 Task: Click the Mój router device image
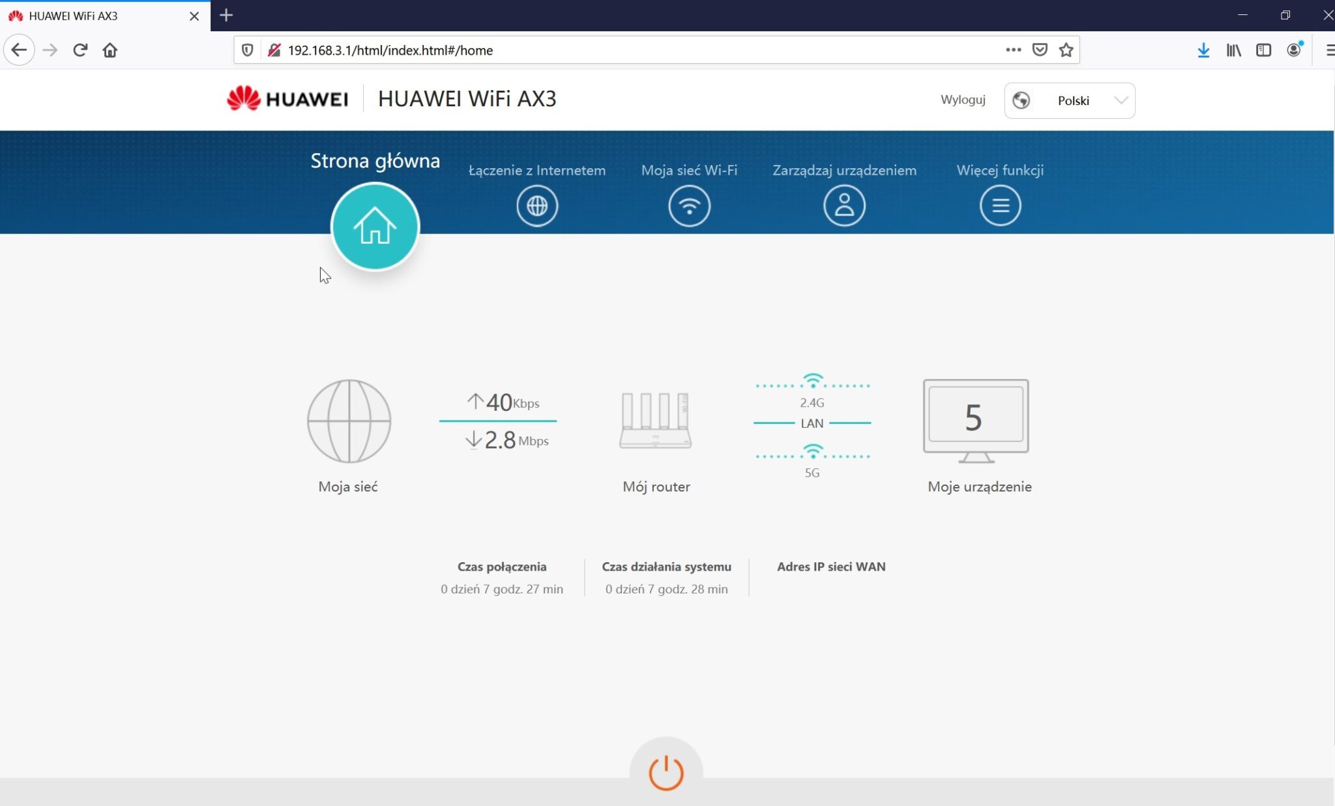point(655,421)
